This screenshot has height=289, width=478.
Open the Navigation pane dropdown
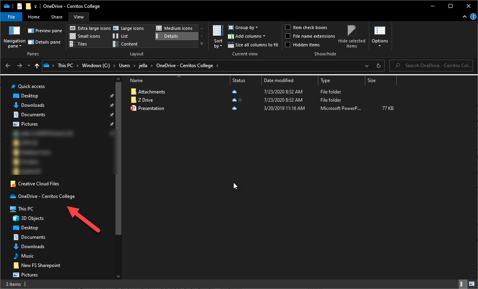tap(14, 37)
